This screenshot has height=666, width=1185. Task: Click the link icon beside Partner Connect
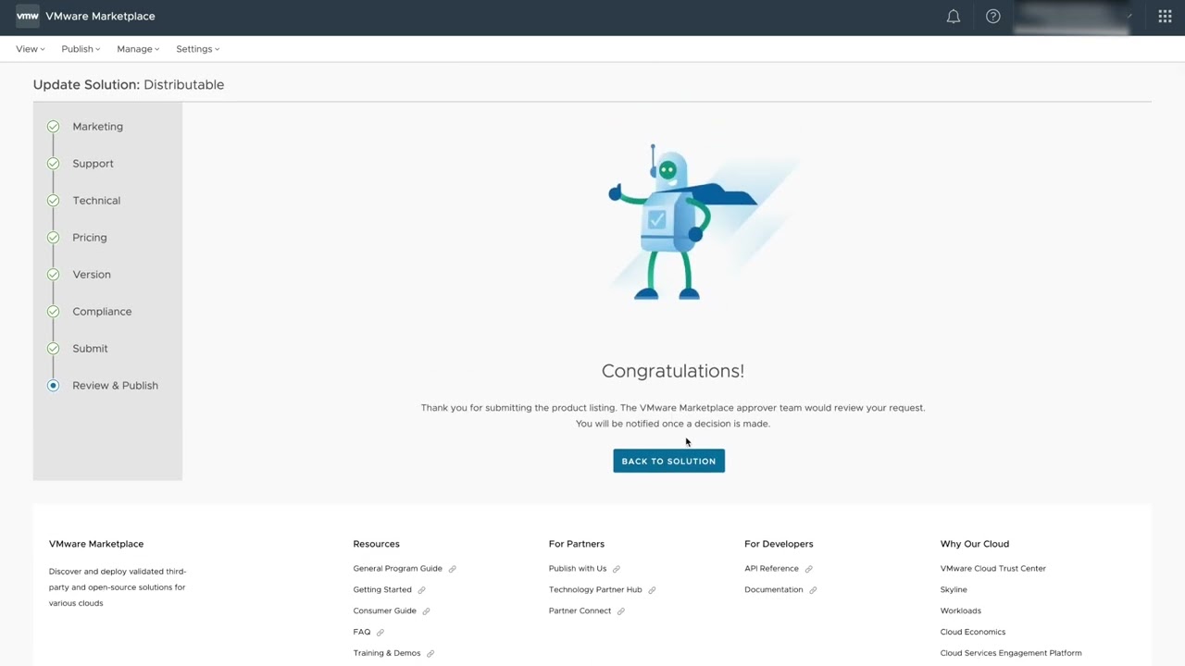click(x=620, y=611)
